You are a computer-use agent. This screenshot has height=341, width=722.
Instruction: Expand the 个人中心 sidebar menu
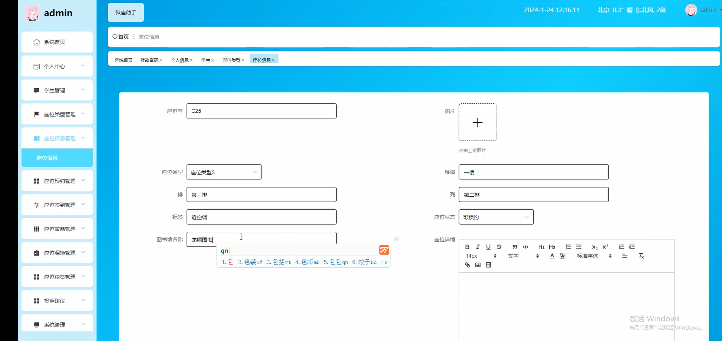click(57, 66)
